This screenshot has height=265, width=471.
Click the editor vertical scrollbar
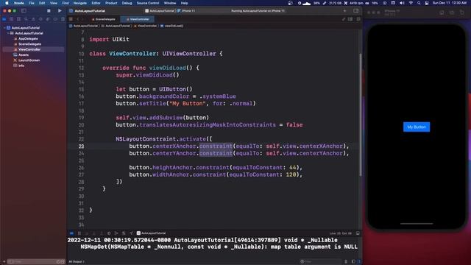[x=360, y=115]
